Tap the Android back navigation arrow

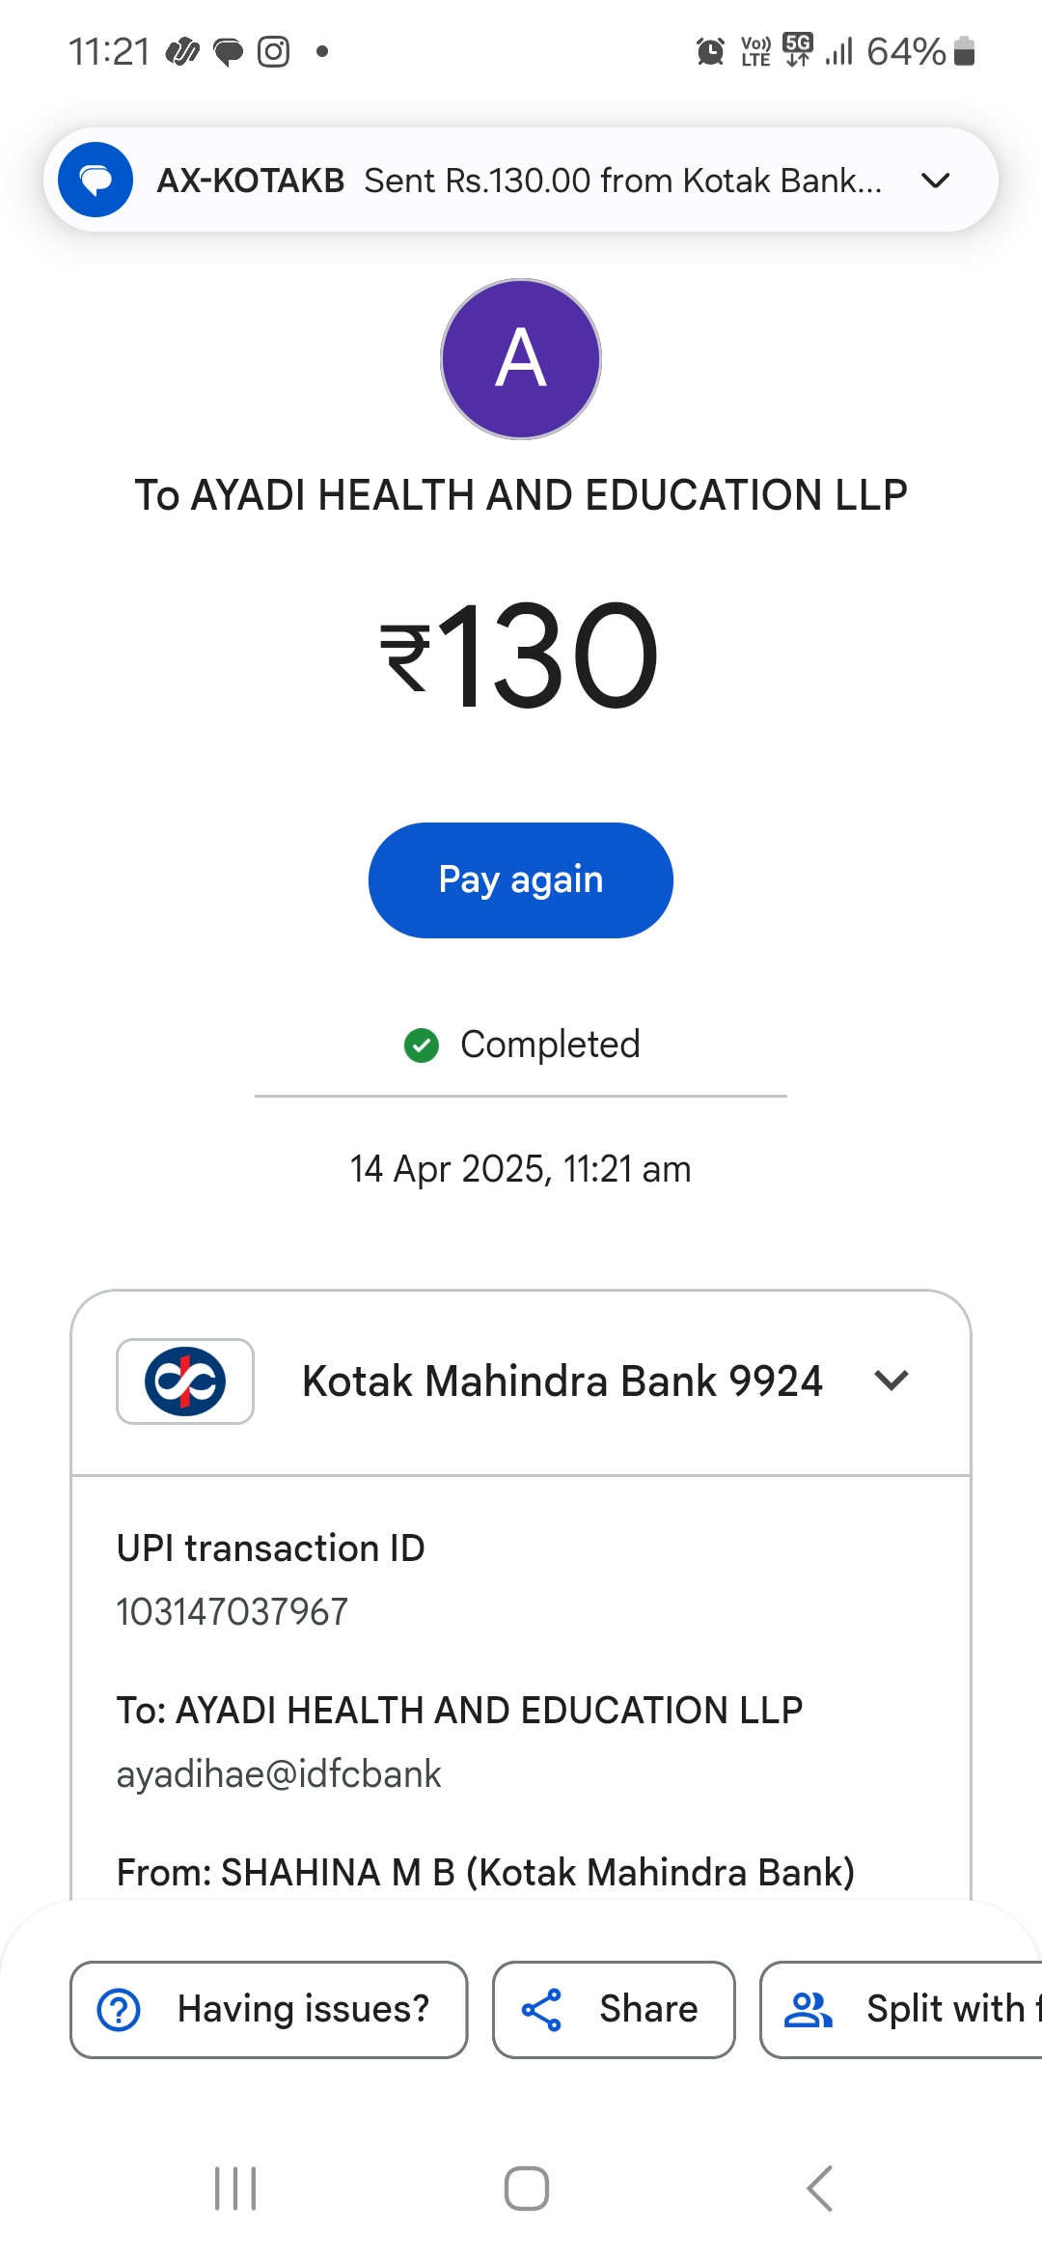[x=819, y=2189]
